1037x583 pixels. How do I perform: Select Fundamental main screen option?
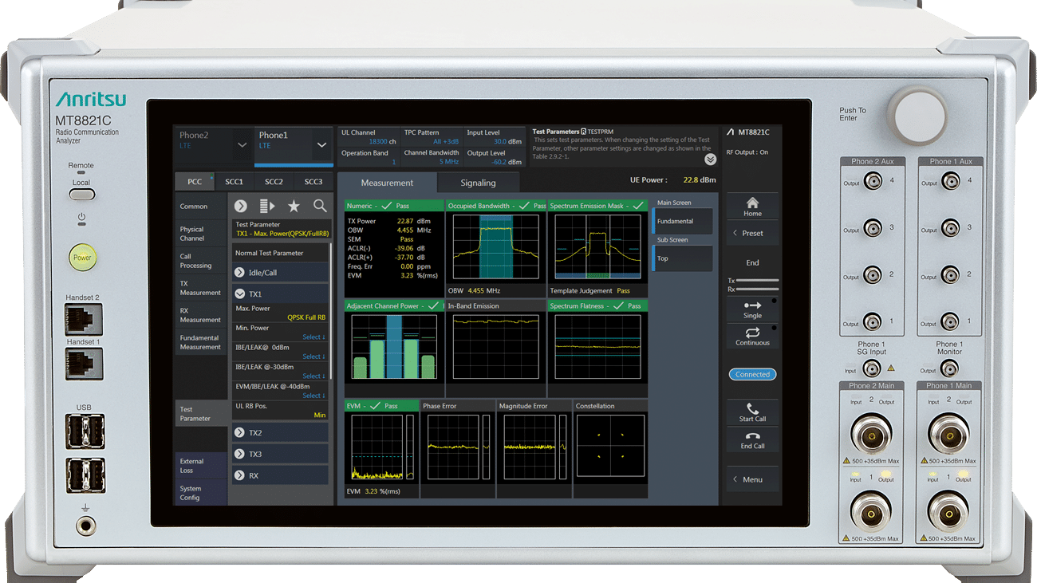[x=682, y=221]
